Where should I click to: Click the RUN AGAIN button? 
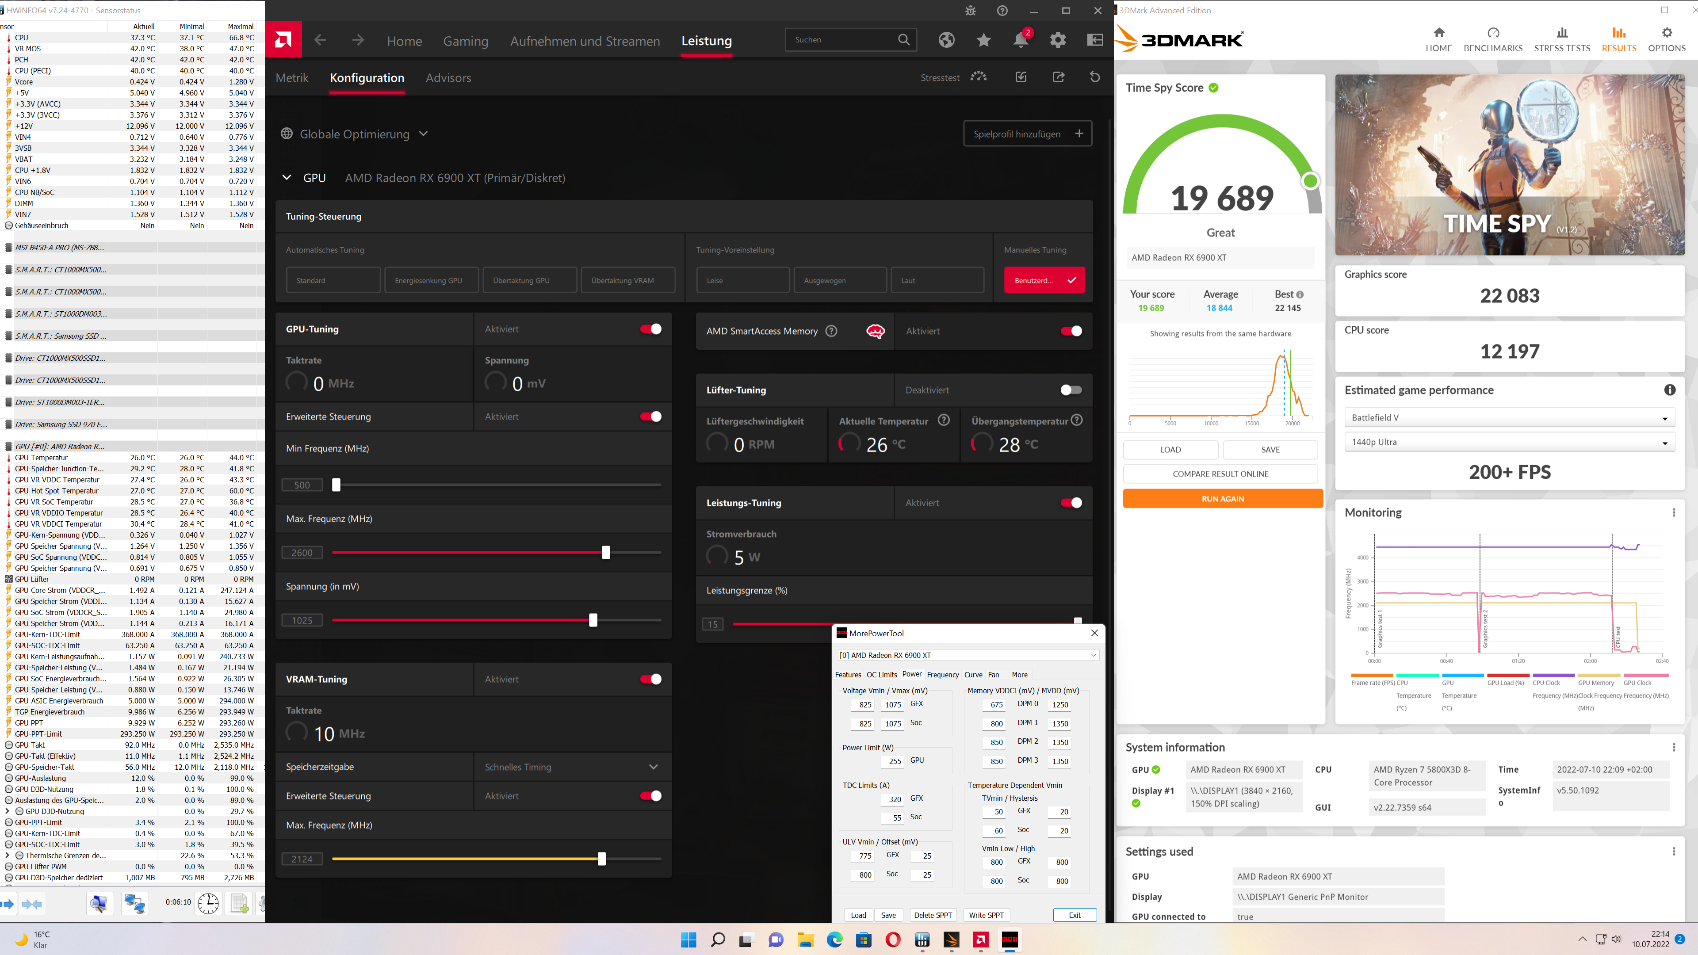pos(1222,499)
